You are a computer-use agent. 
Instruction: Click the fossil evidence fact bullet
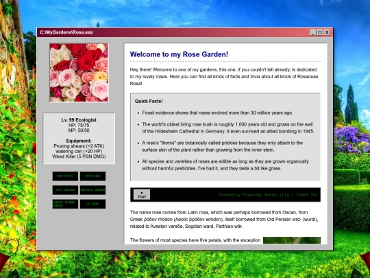[x=217, y=113]
